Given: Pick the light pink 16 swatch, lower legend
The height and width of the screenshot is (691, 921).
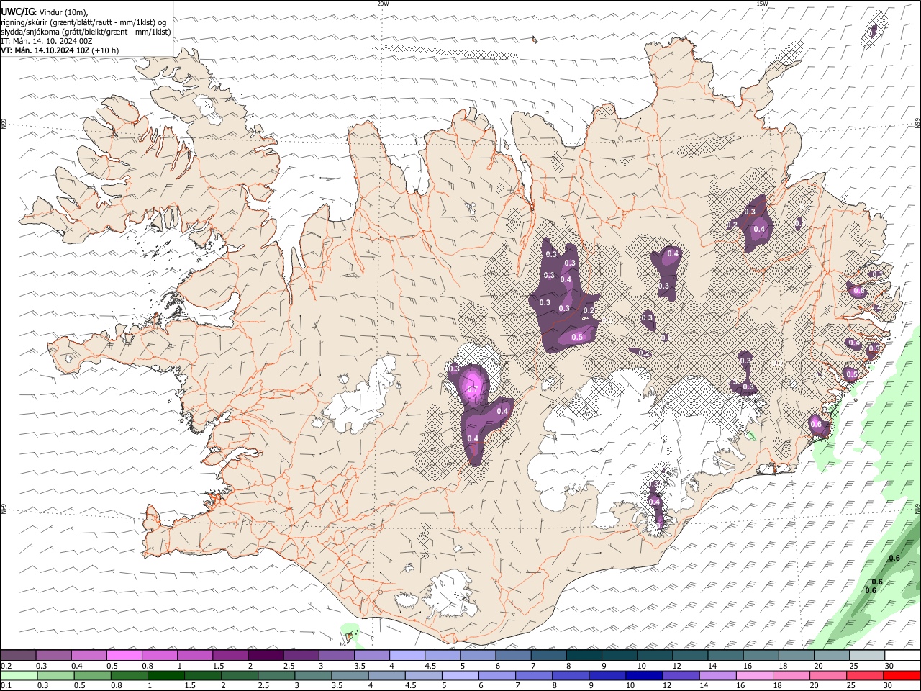Looking at the screenshot, I should click(756, 676).
